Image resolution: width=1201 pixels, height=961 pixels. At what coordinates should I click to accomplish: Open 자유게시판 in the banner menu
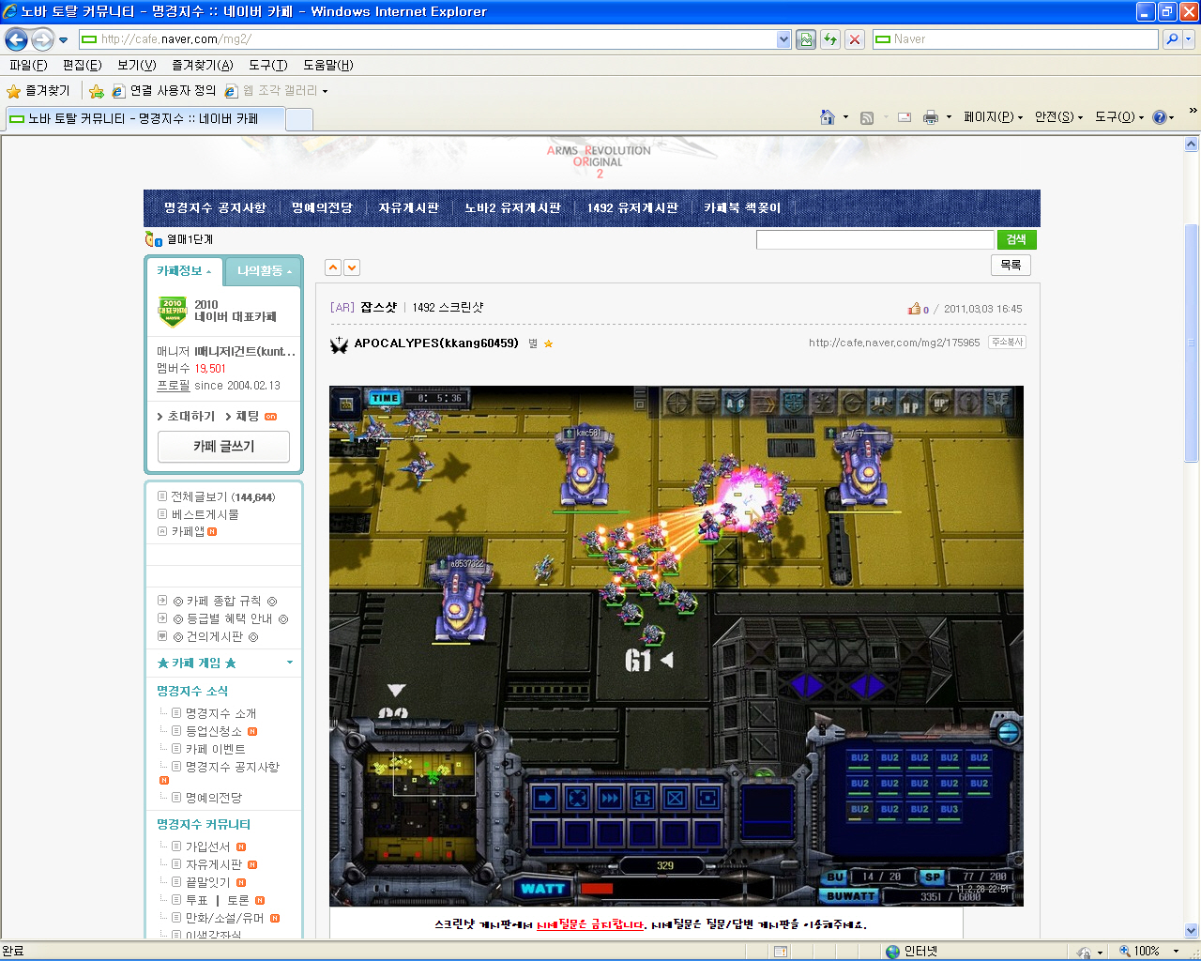408,207
